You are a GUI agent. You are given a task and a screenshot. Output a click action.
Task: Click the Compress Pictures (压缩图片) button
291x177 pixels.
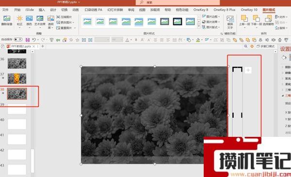64,17
